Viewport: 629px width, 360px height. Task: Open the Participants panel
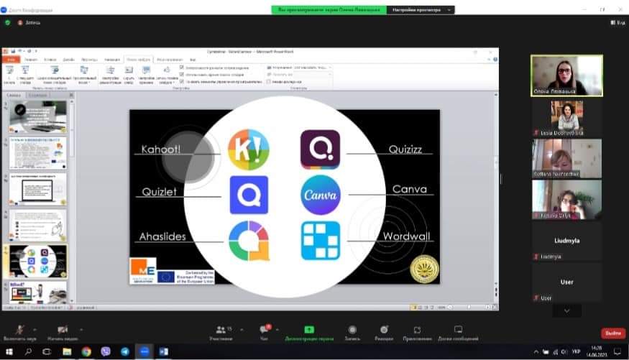(x=221, y=333)
